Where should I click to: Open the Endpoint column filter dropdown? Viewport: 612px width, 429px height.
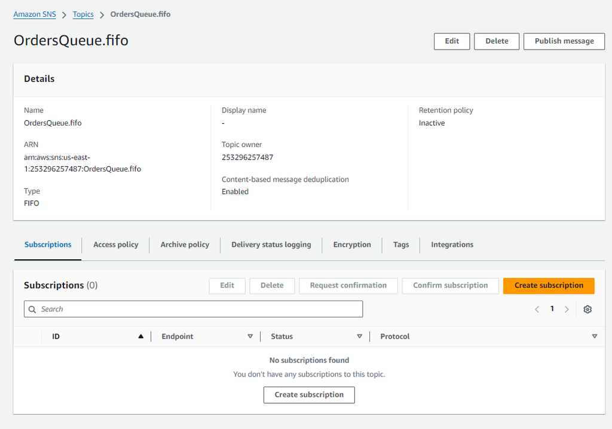pos(250,336)
